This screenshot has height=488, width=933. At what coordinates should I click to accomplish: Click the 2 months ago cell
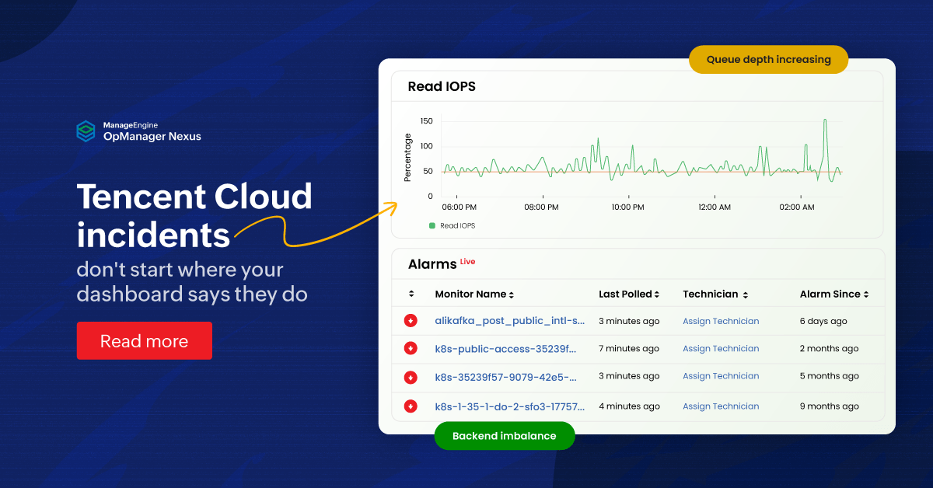830,349
